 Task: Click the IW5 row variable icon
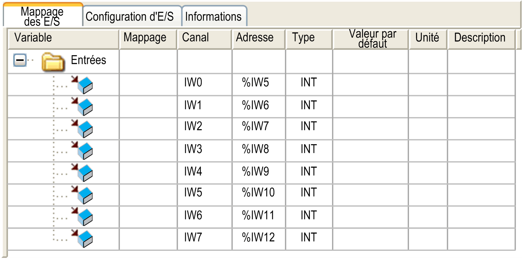[x=82, y=195]
